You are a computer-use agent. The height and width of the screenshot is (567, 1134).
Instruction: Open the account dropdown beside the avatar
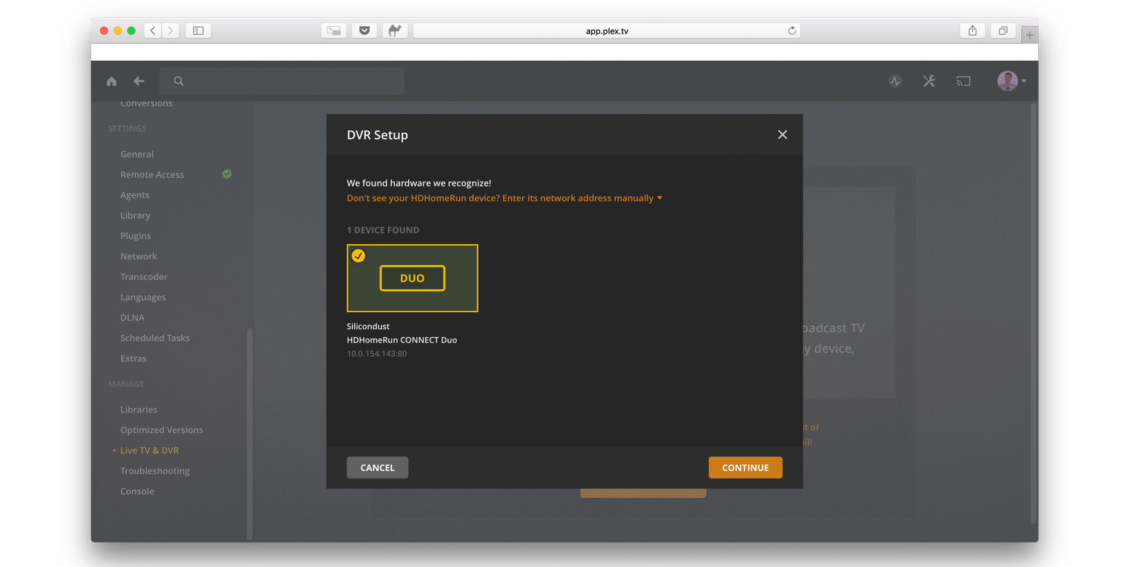1025,81
